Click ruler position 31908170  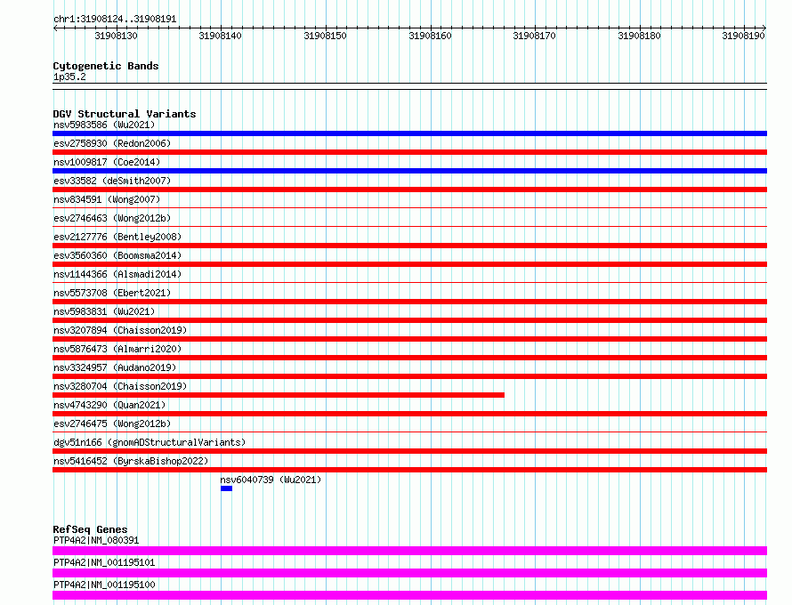(x=535, y=36)
